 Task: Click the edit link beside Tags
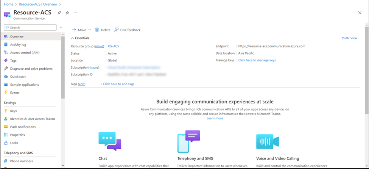[x=82, y=84]
